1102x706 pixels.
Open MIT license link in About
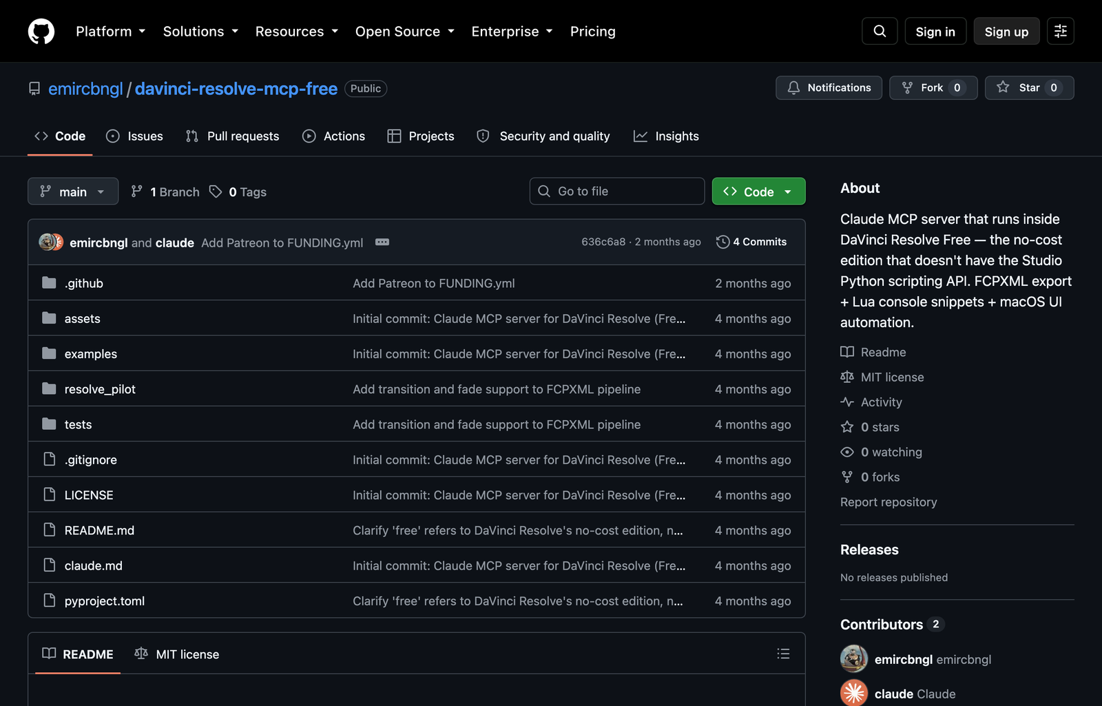click(882, 377)
